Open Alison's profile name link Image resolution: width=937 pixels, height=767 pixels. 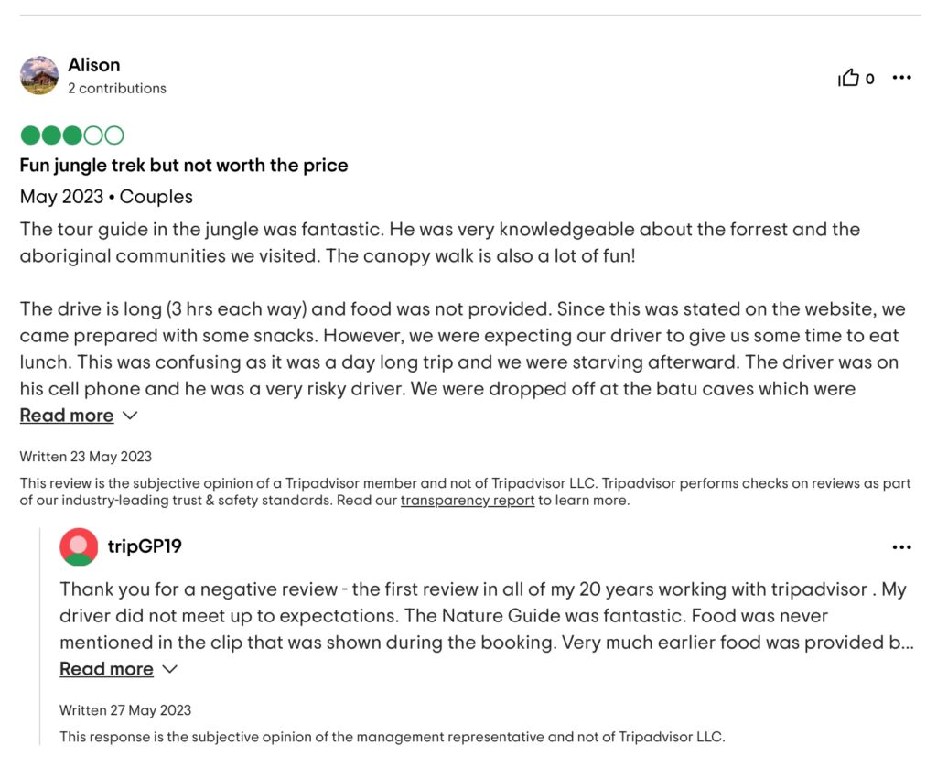94,65
